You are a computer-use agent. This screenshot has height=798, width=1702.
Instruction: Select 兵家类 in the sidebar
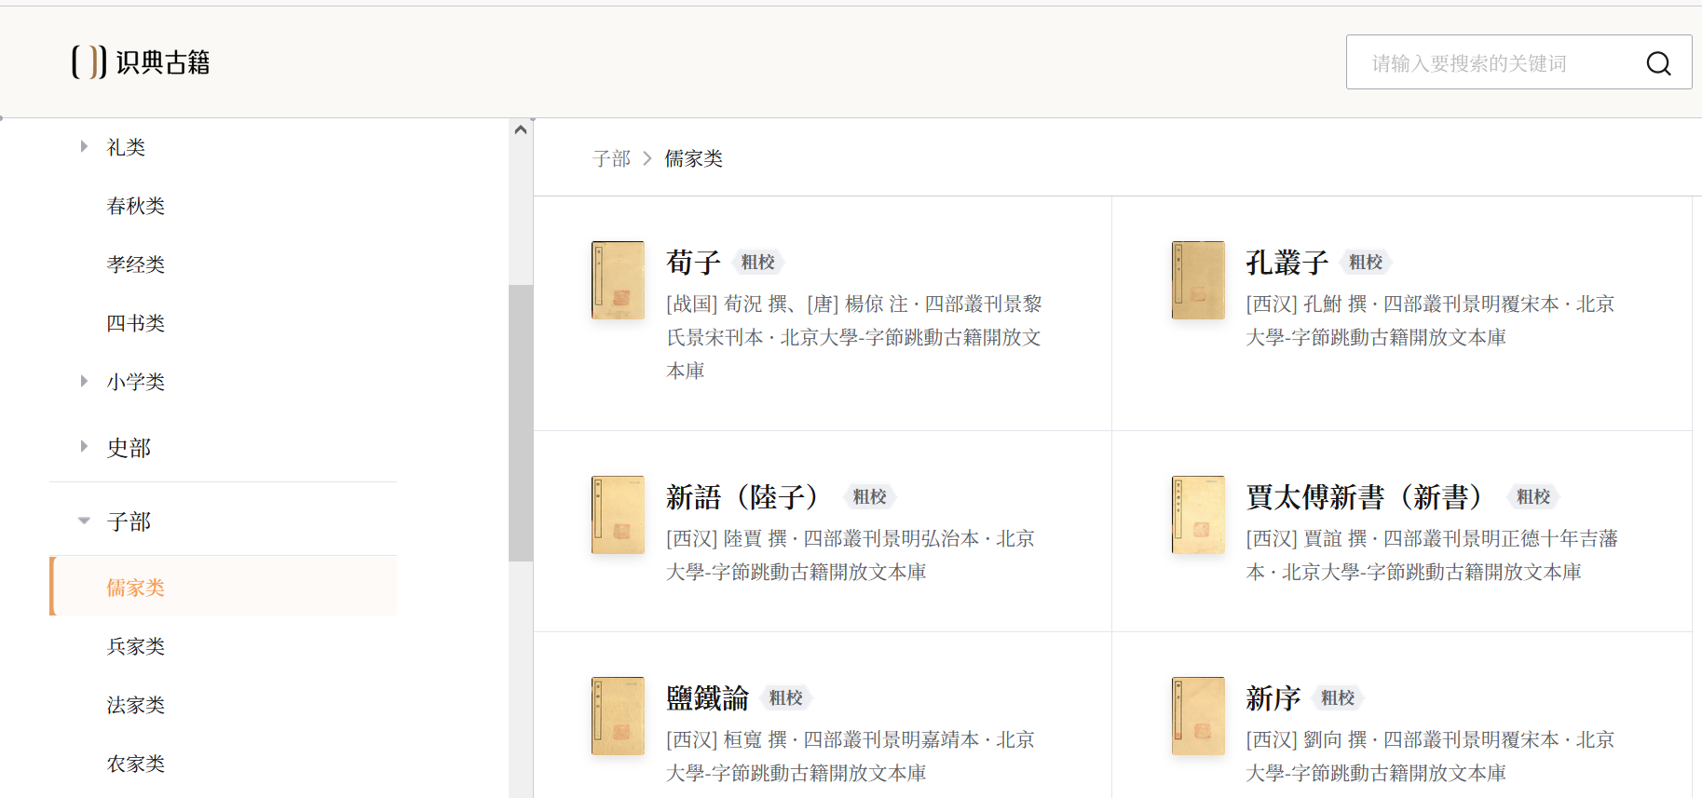click(136, 646)
